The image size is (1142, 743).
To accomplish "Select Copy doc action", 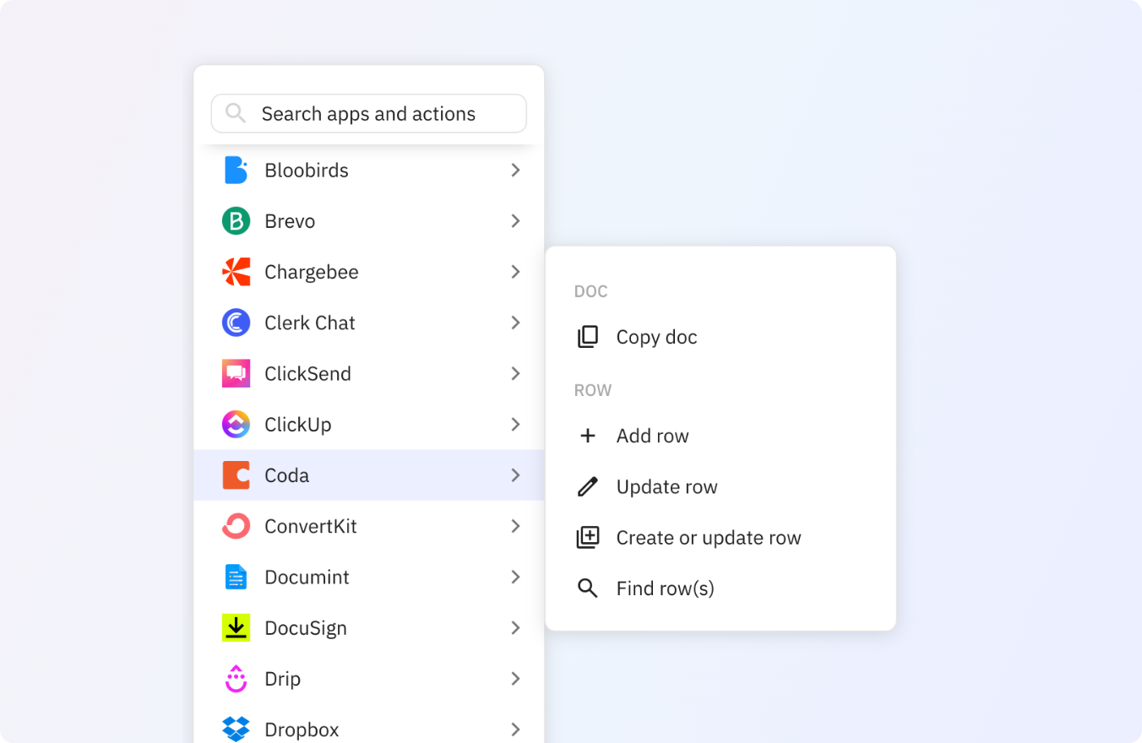I will pyautogui.click(x=656, y=337).
